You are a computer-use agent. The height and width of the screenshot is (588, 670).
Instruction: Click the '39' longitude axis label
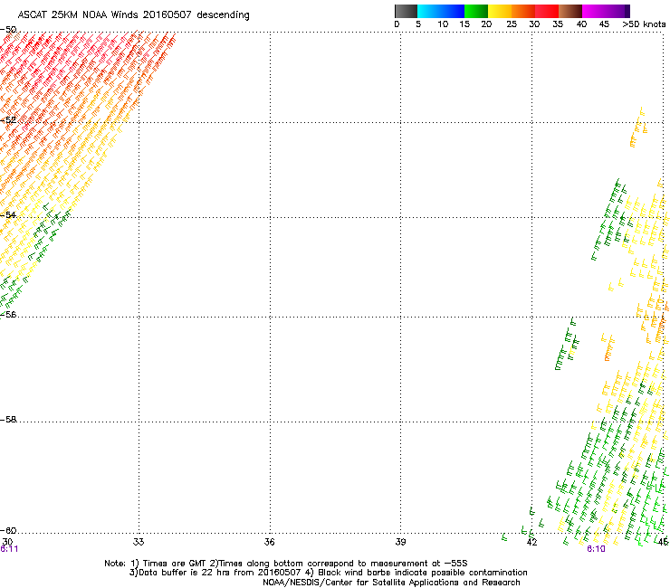click(400, 542)
